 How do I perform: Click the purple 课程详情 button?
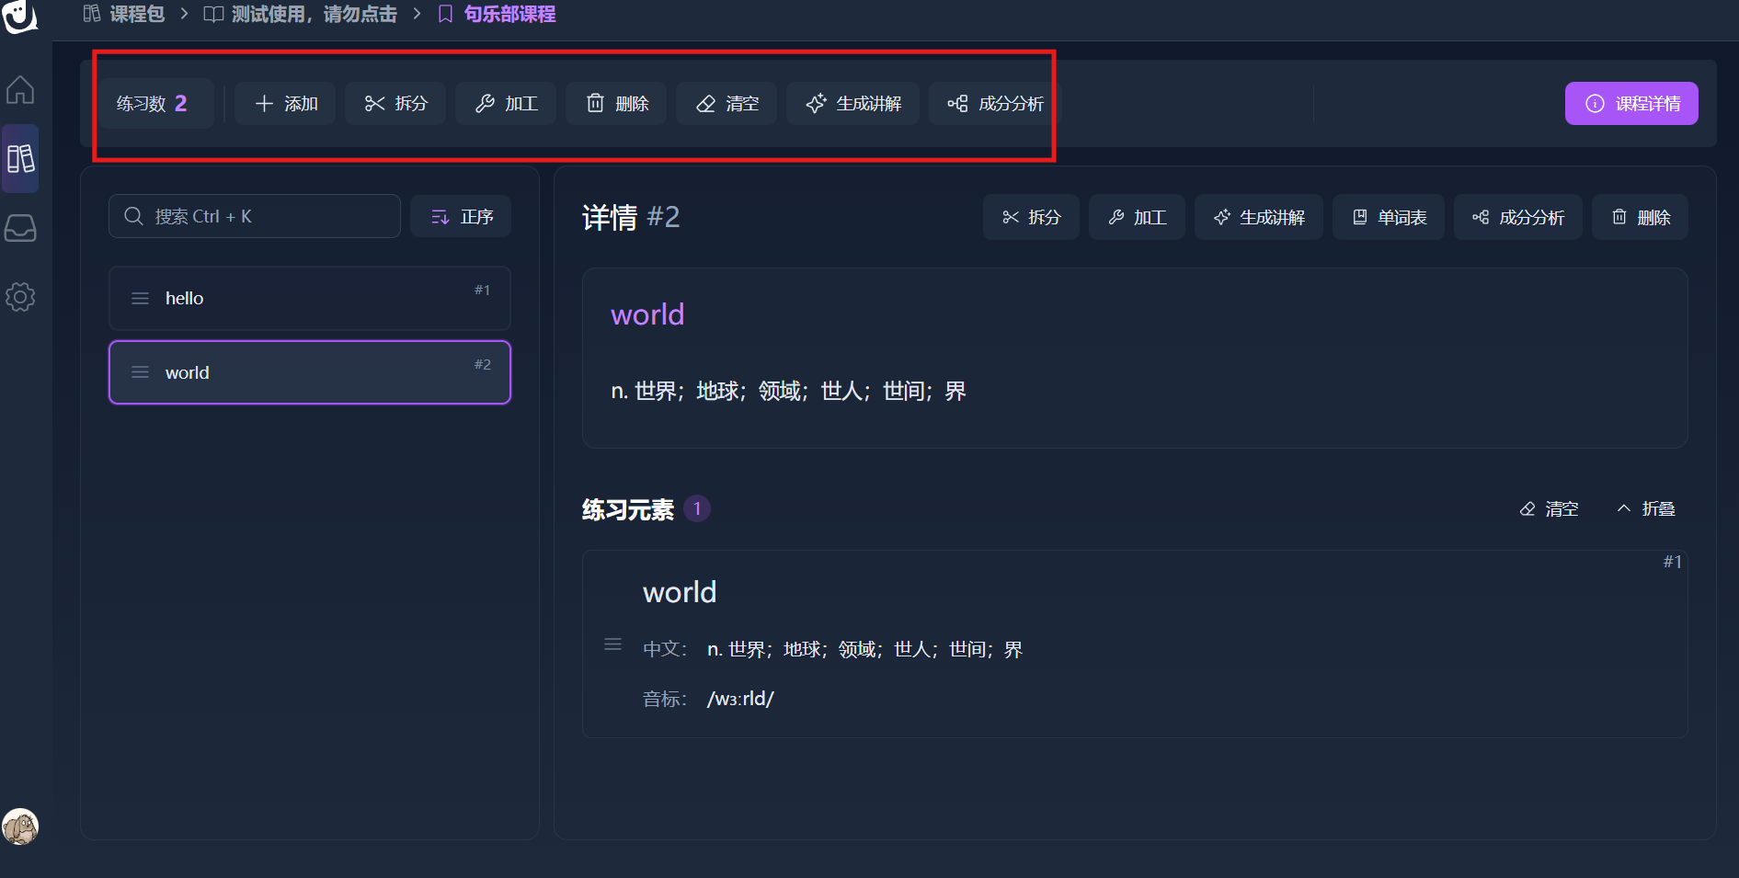(1630, 104)
